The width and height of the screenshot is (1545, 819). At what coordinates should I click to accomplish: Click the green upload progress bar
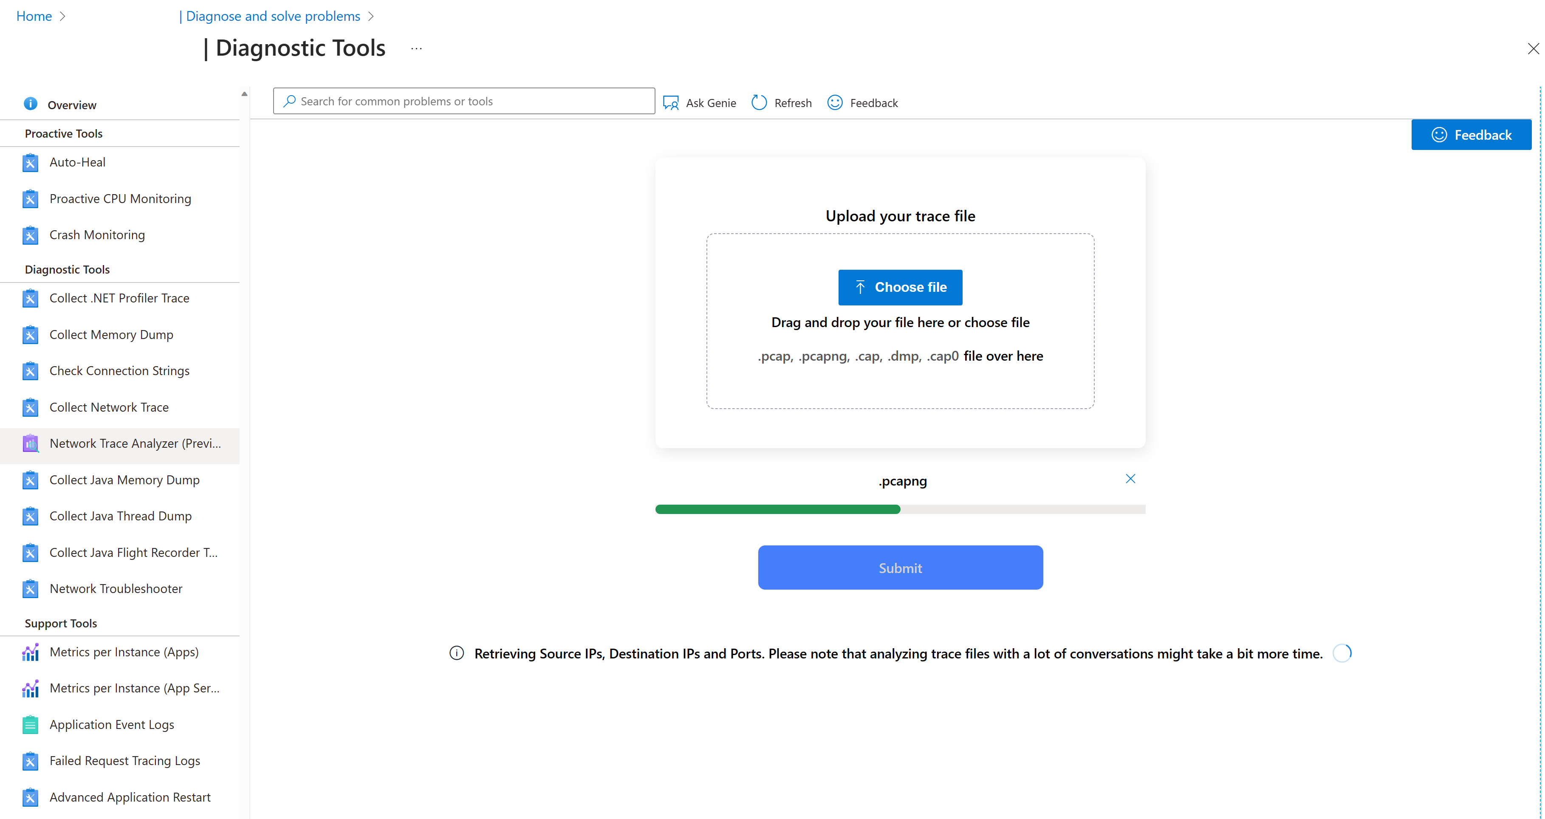[777, 509]
